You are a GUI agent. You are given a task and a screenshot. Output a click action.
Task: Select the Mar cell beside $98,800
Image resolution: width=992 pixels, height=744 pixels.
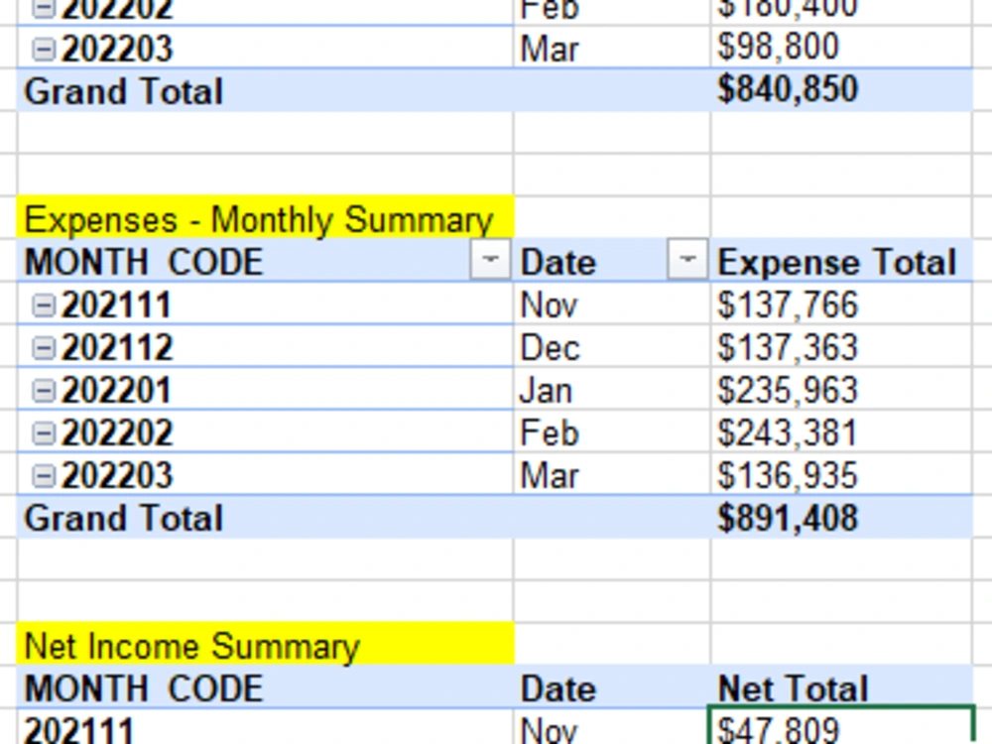[612, 48]
